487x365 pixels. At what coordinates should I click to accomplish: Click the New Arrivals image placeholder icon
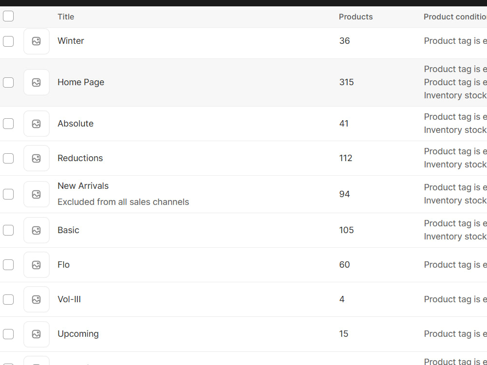click(x=37, y=194)
